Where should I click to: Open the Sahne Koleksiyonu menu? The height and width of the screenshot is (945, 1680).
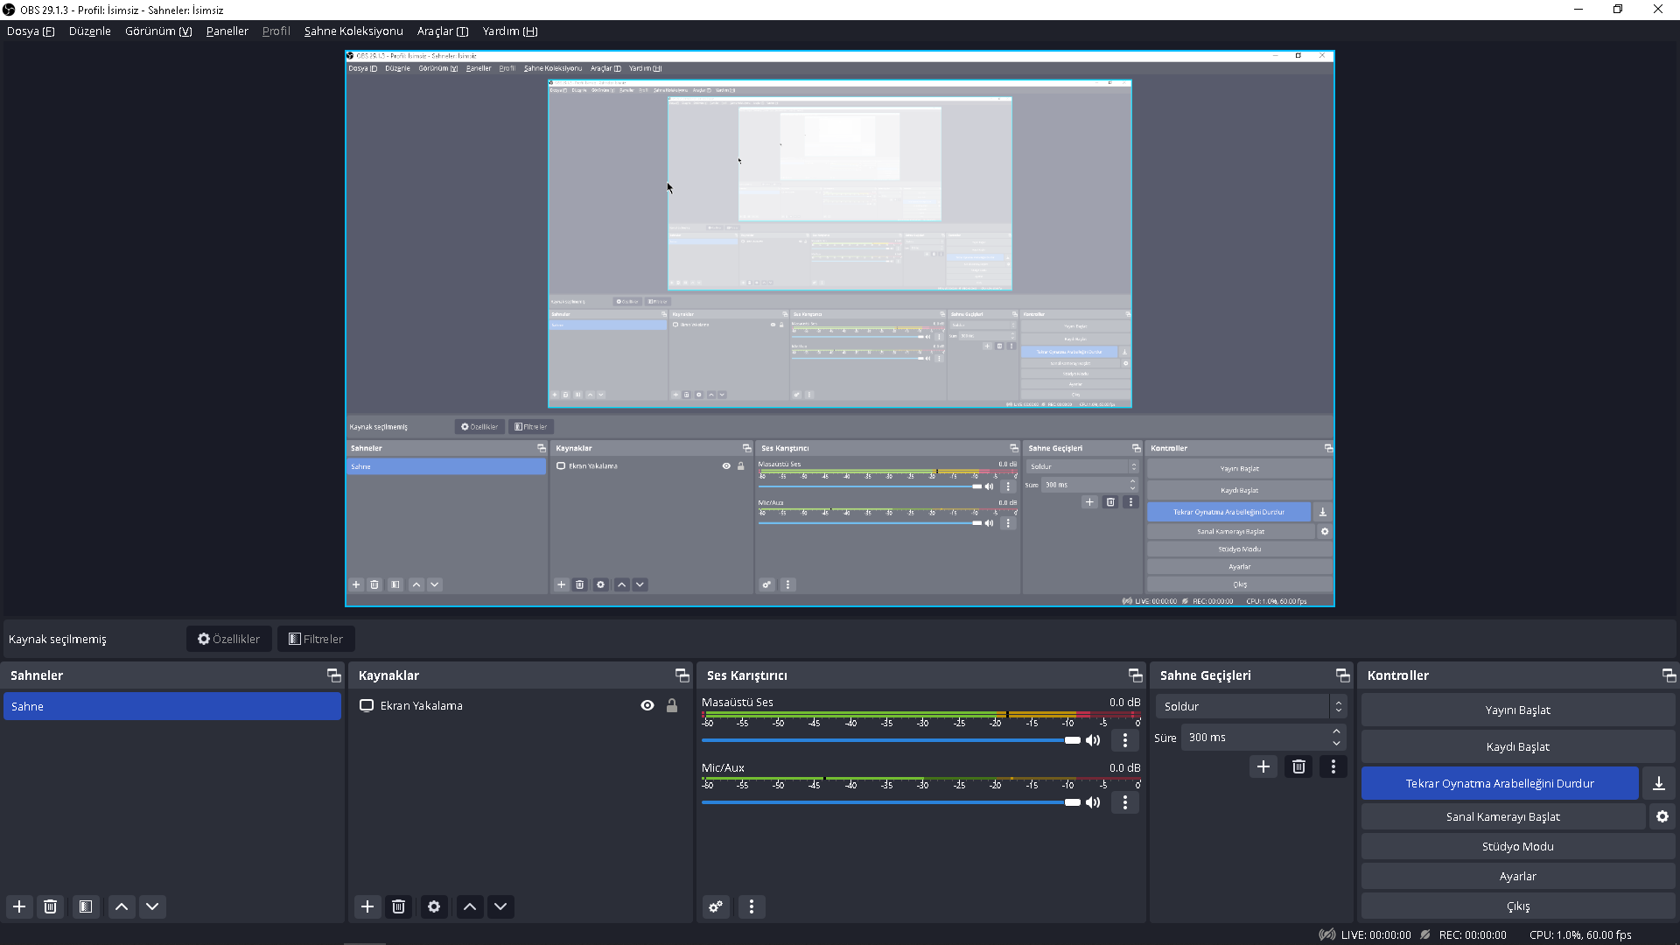click(353, 31)
